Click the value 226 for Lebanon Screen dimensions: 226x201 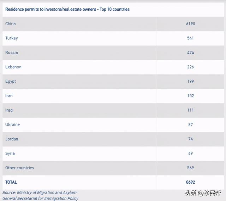[191, 67]
